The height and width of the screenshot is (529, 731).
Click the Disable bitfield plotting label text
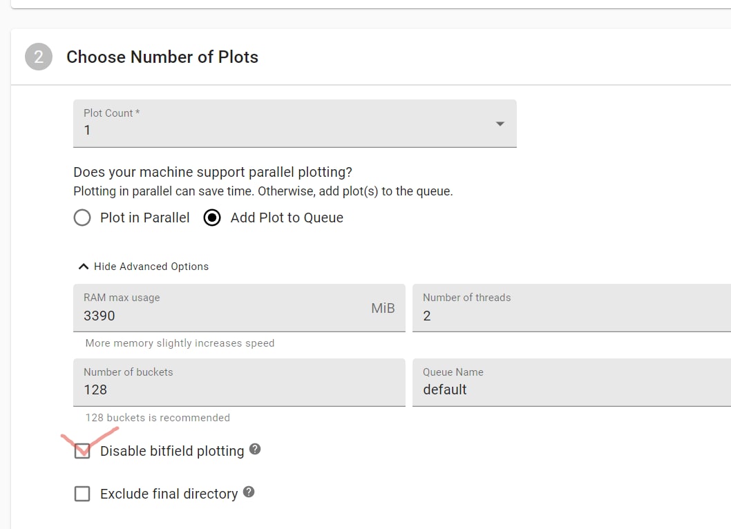[172, 451]
